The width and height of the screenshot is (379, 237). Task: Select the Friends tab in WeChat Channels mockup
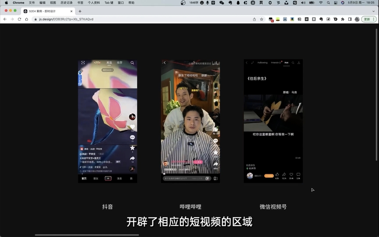[276, 63]
